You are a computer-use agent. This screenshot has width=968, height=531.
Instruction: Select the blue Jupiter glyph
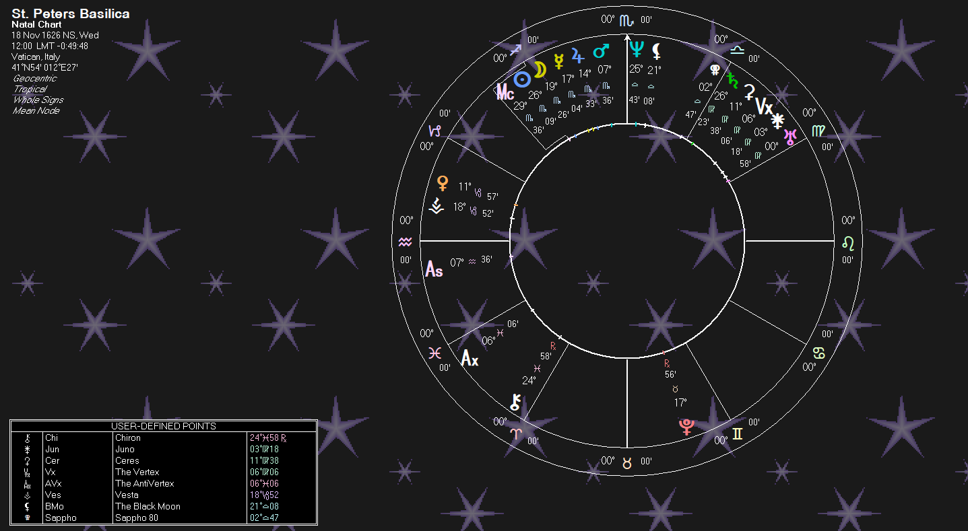tap(577, 55)
